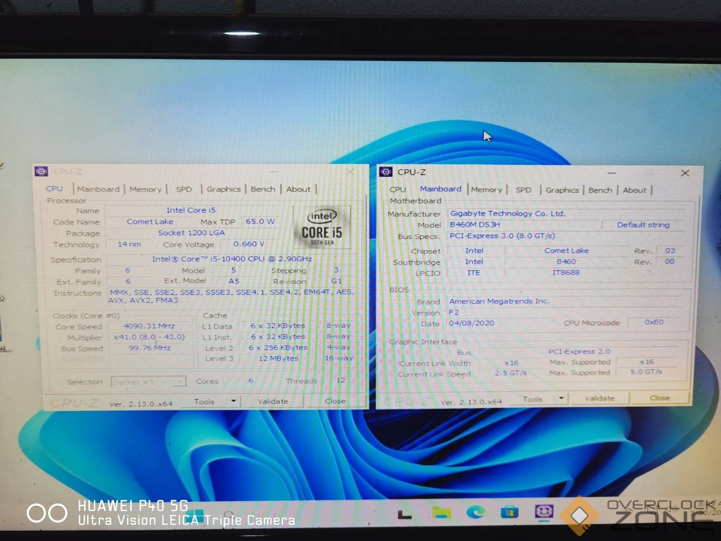The image size is (721, 541).
Task: Click the "Default string" field beside Model
Action: coord(643,225)
